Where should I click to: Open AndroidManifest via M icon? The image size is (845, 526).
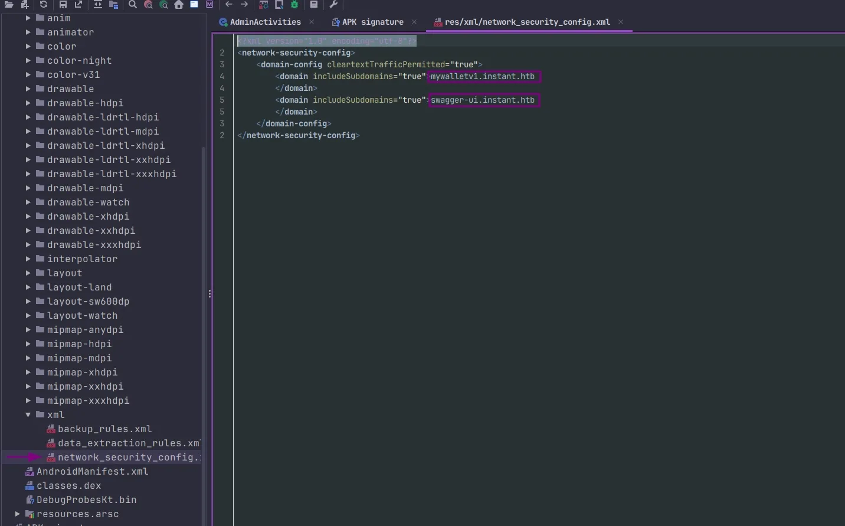pyautogui.click(x=209, y=4)
